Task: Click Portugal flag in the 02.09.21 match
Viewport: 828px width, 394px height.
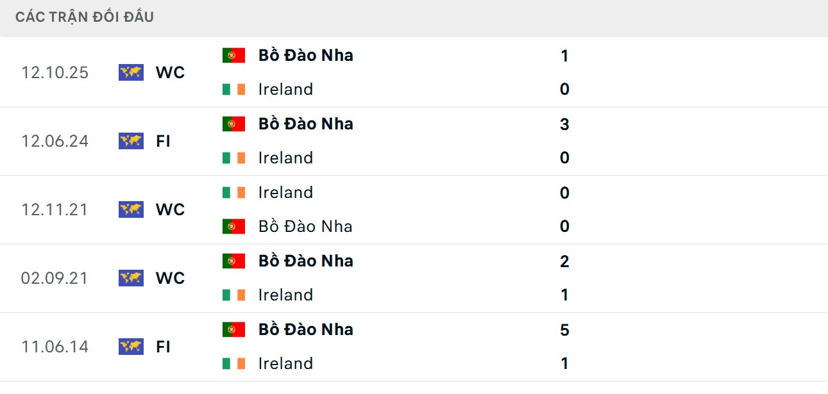Action: point(234,261)
